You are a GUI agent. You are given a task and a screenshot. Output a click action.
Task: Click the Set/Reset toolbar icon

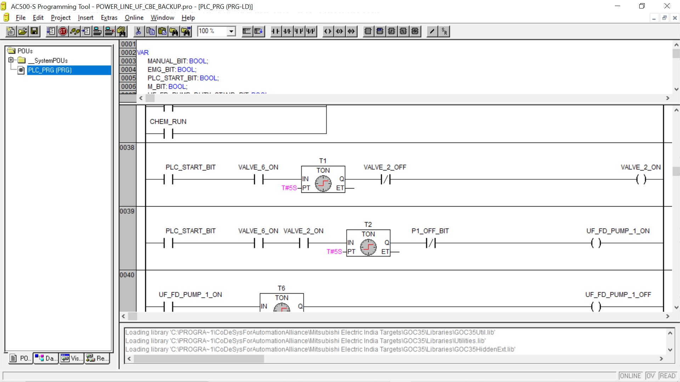444,31
